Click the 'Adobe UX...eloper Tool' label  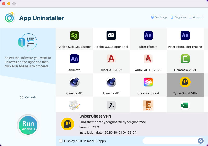coord(111,47)
